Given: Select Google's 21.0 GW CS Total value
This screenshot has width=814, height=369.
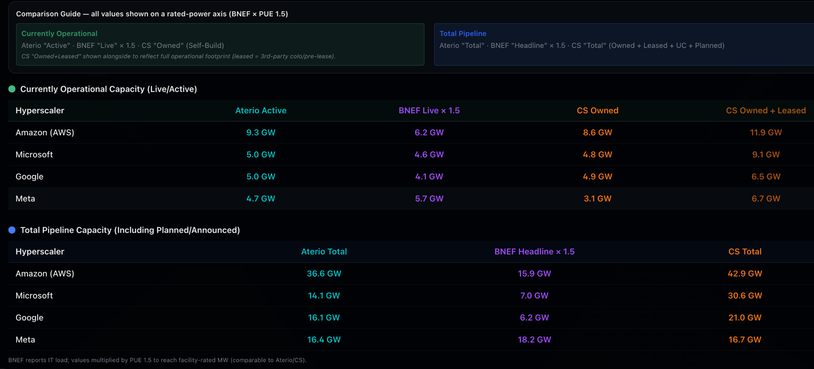Looking at the screenshot, I should (745, 318).
